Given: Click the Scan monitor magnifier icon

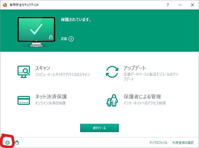Looking at the screenshot, I should pyautogui.click(x=24, y=72).
